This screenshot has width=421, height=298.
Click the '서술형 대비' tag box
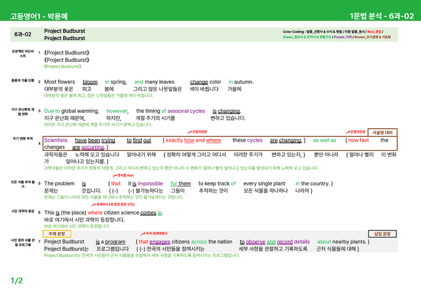pyautogui.click(x=382, y=132)
